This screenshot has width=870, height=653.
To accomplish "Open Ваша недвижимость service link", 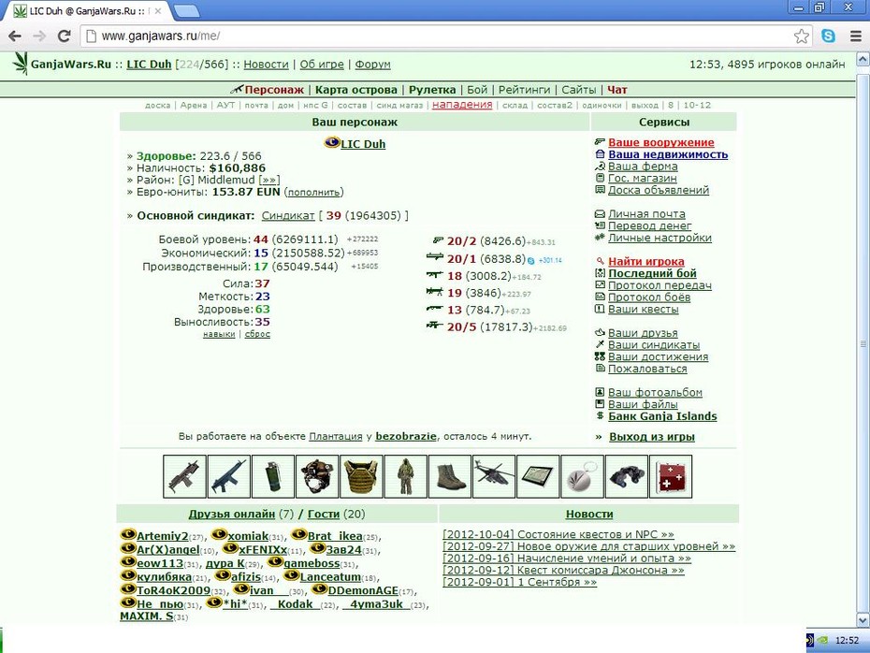I will [x=668, y=154].
